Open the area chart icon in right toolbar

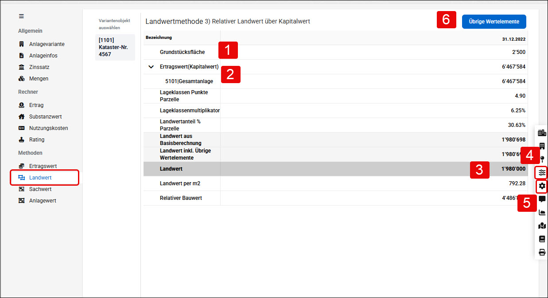tap(542, 213)
